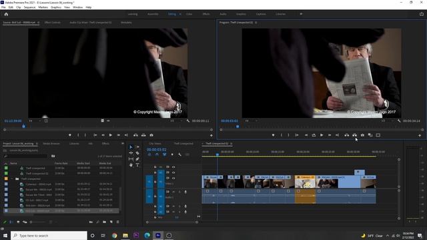
Task: Select the Razor tool
Action: 137,153
